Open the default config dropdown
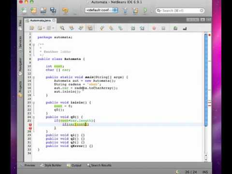Image resolution: width=232 pixels, height=174 pixels. tap(101, 10)
